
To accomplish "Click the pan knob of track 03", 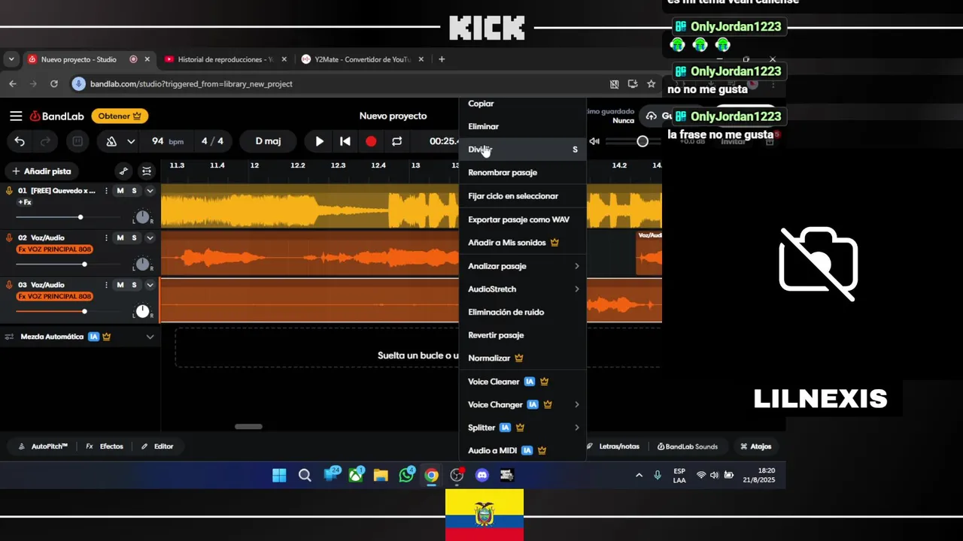I will pyautogui.click(x=142, y=311).
